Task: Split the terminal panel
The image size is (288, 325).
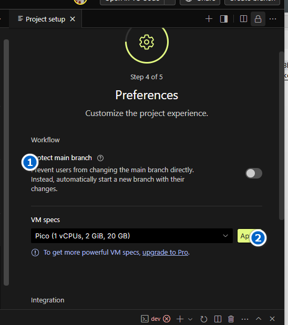Action: (x=218, y=319)
